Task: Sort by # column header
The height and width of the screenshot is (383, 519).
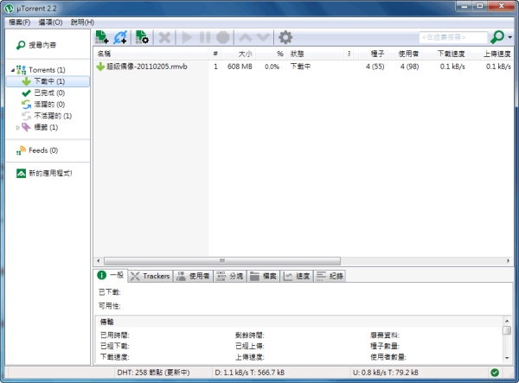Action: point(215,54)
